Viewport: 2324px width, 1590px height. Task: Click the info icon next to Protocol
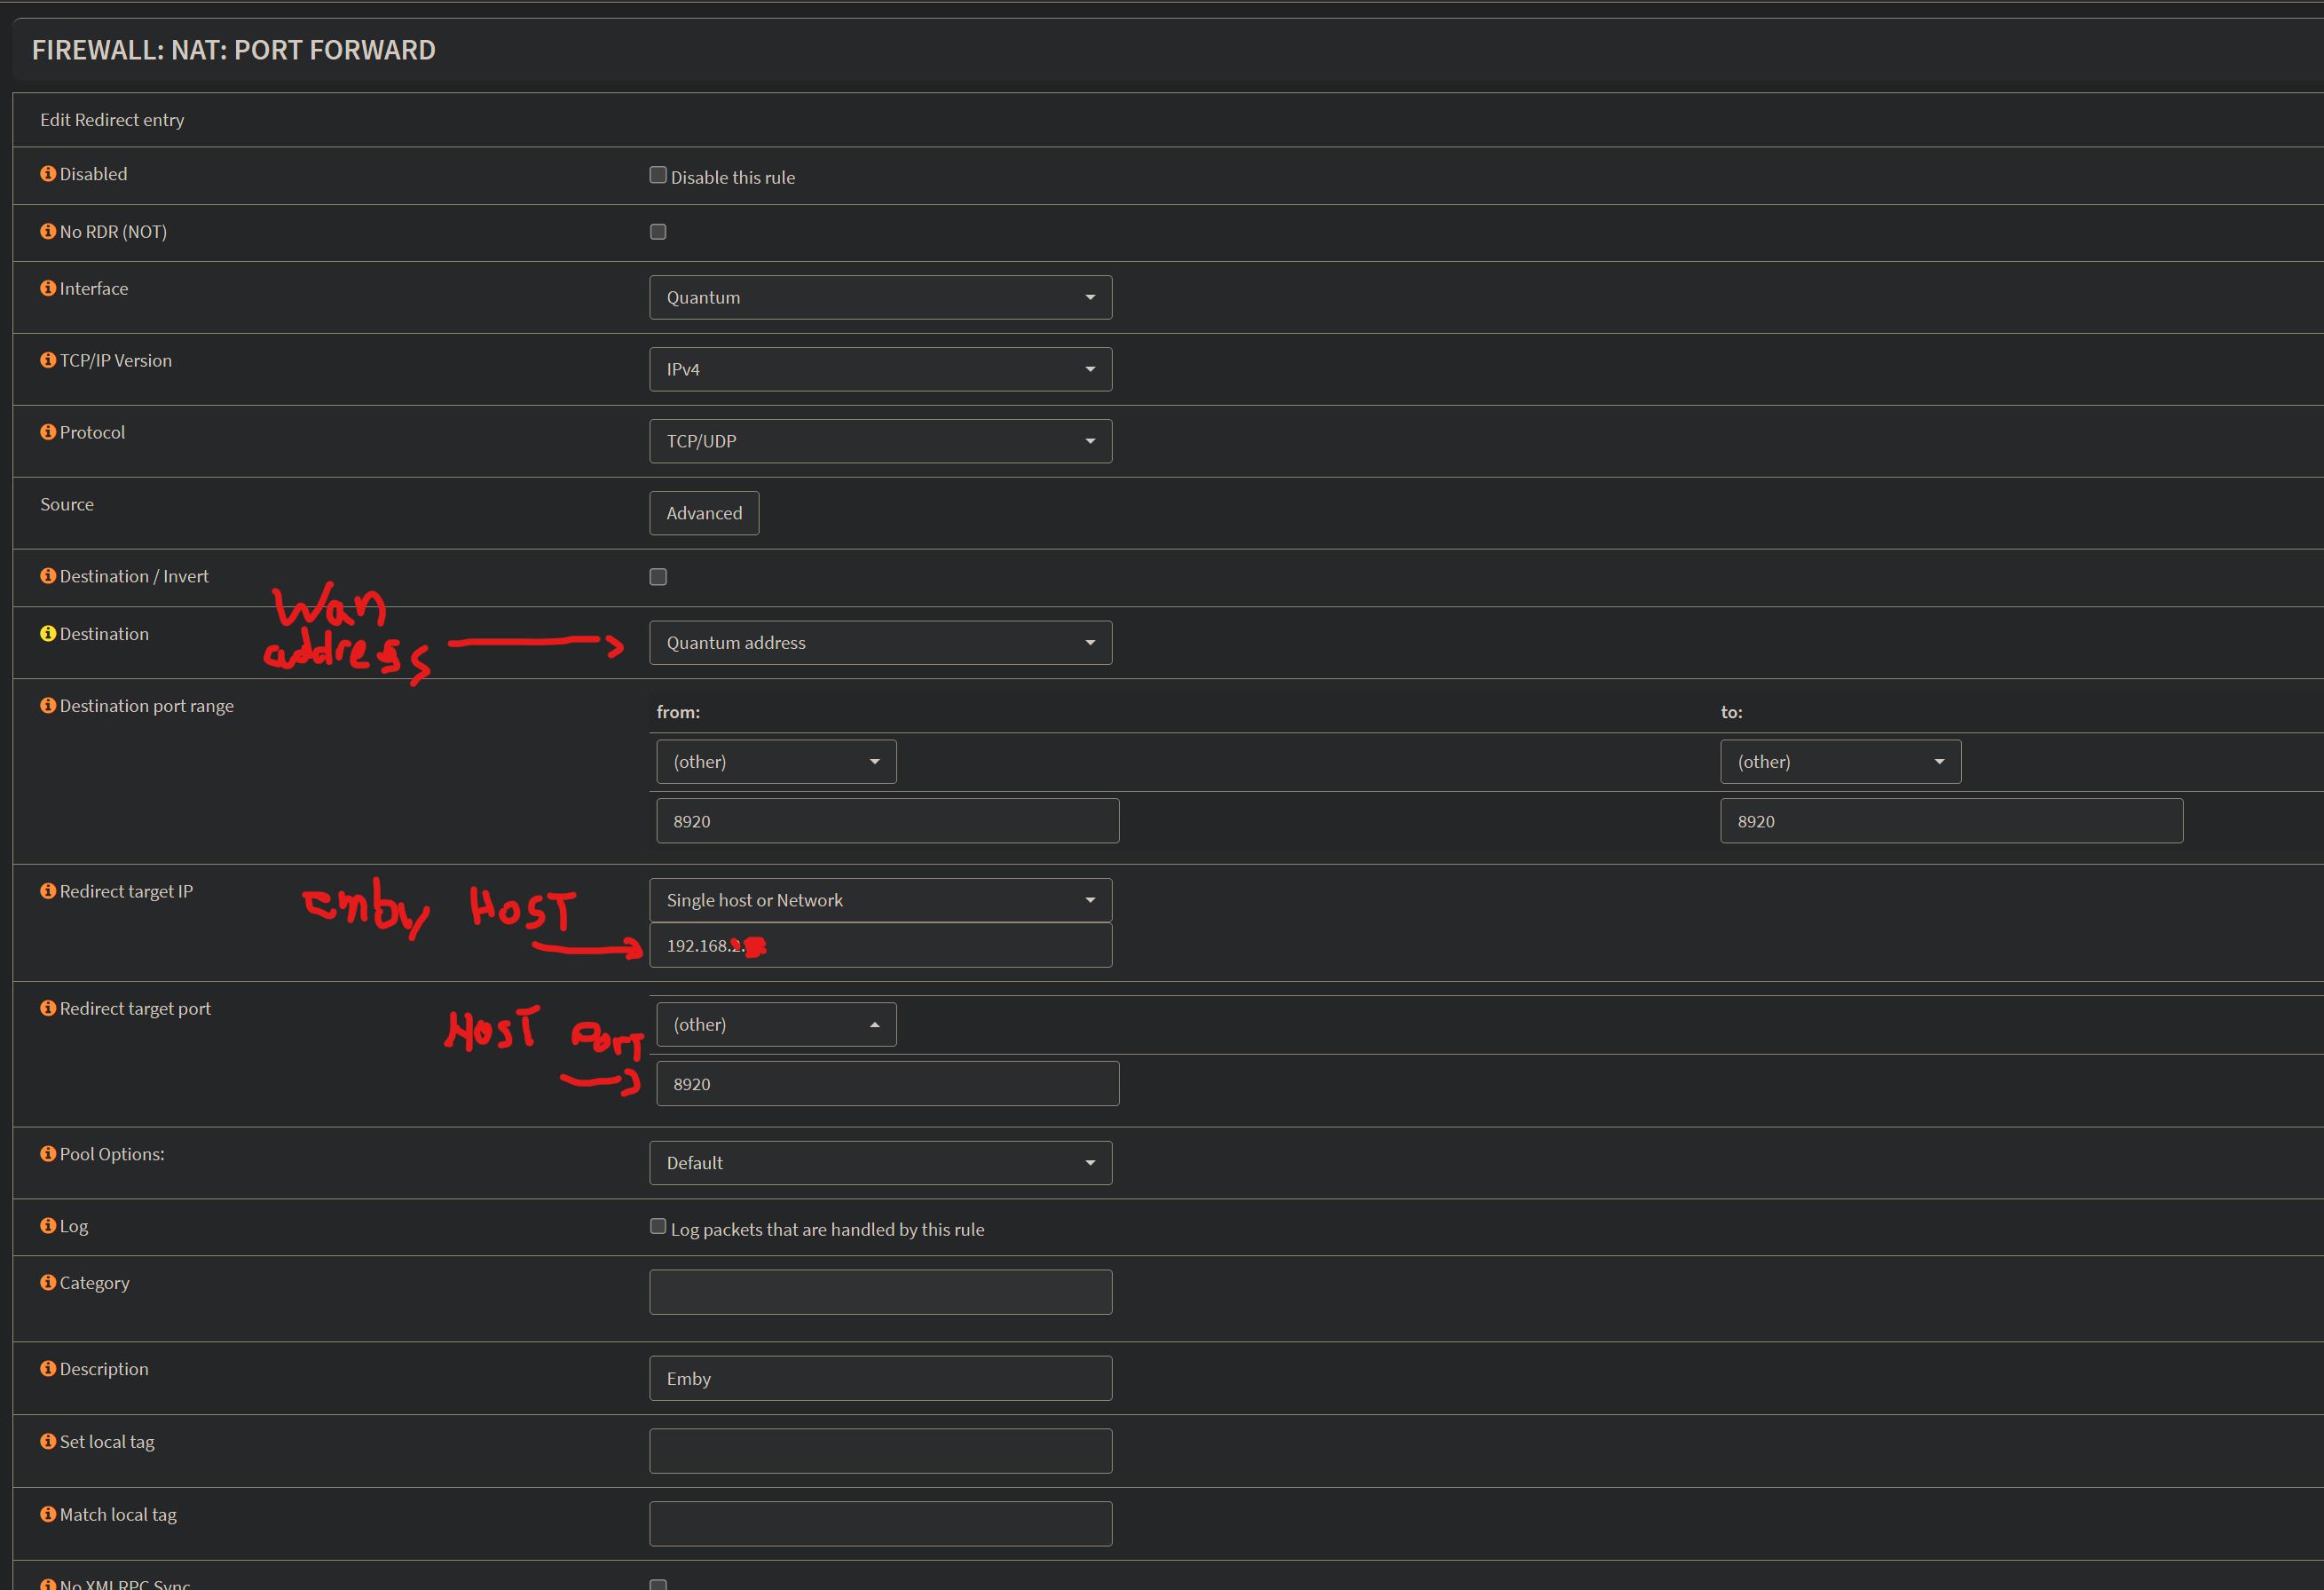[48, 432]
